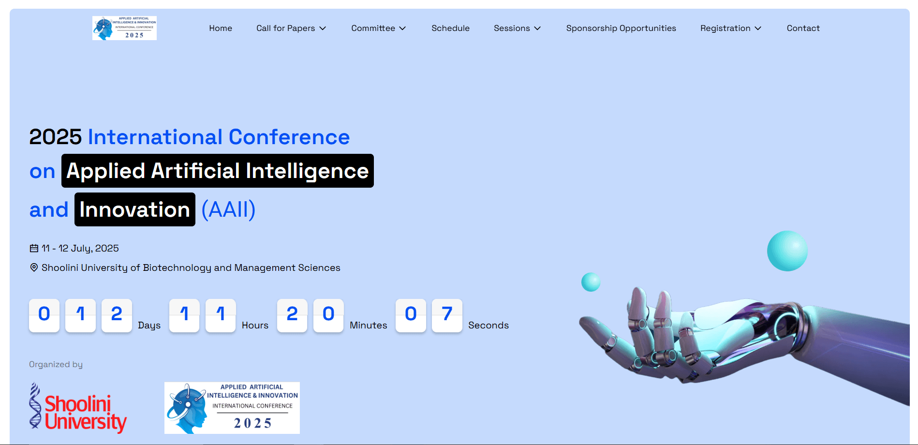The image size is (918, 445).
Task: Click the 2025 International Conference headline
Action: pos(189,137)
